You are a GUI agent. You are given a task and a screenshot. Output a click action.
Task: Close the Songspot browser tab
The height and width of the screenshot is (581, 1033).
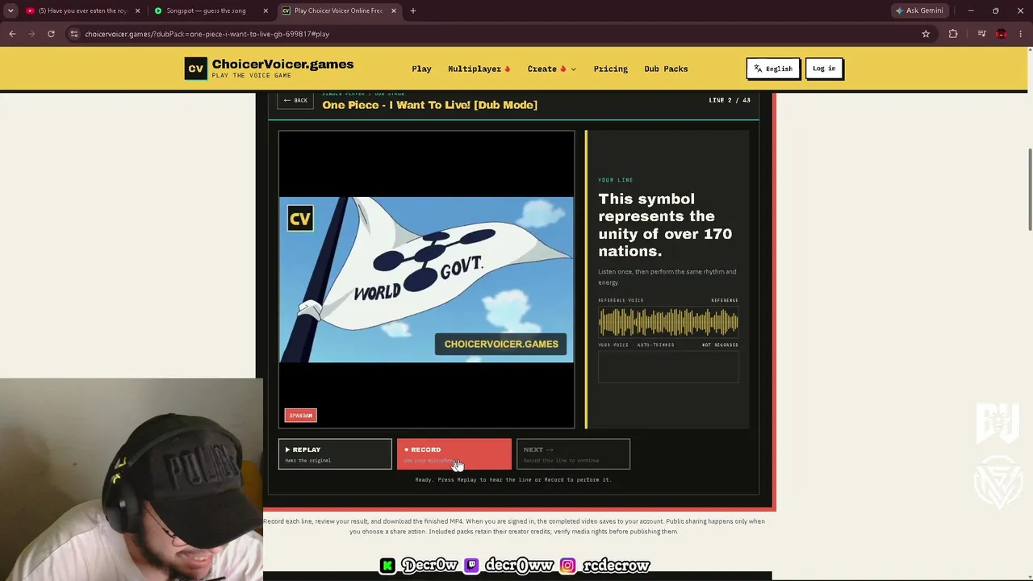(266, 10)
